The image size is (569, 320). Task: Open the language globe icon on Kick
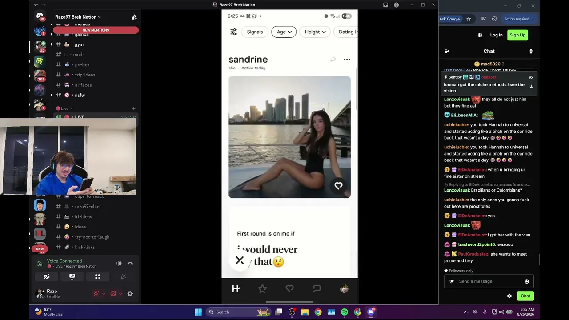[x=480, y=35]
